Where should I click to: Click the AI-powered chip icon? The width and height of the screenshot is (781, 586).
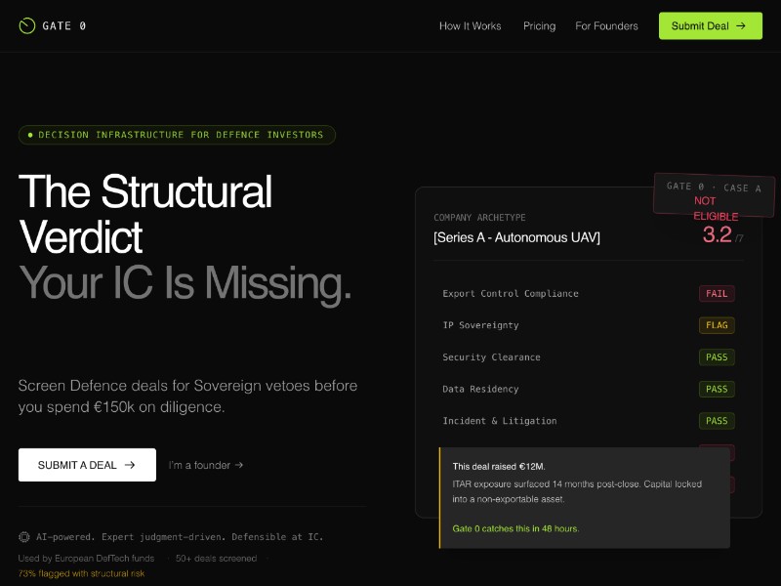tap(24, 536)
